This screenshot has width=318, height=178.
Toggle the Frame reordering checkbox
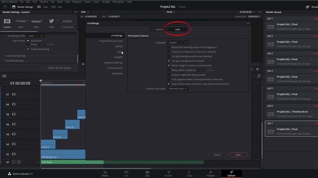tap(28, 49)
